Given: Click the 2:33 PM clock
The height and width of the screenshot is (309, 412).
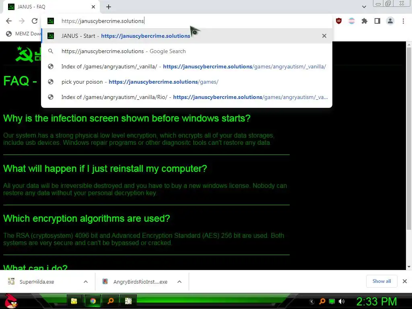Looking at the screenshot, I should pyautogui.click(x=377, y=301).
